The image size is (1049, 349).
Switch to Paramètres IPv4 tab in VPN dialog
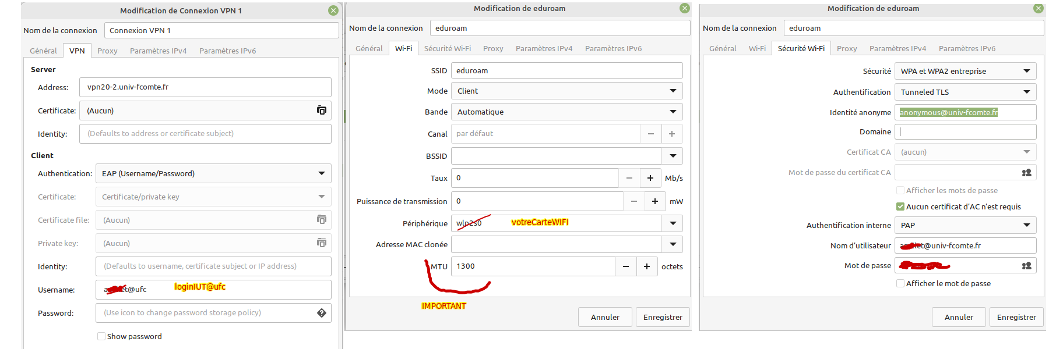[158, 51]
